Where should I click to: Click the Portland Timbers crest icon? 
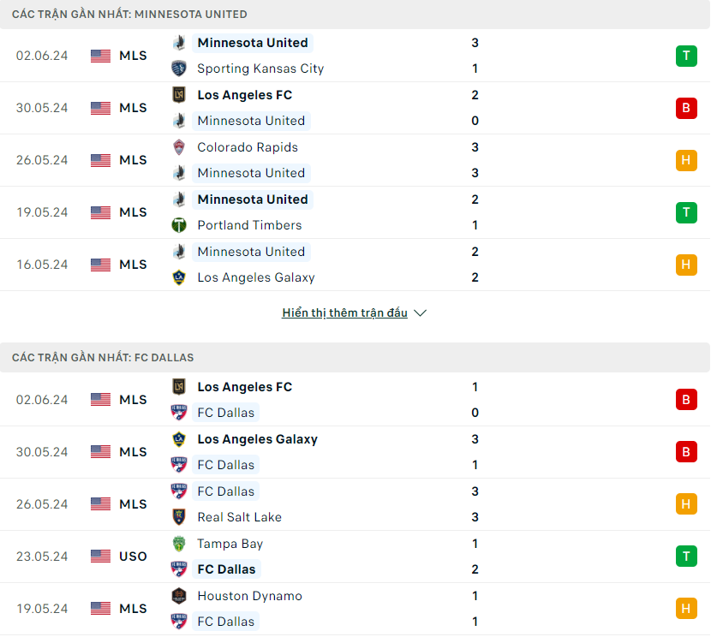tap(179, 225)
